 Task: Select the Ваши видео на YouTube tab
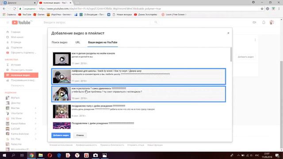[103, 42]
